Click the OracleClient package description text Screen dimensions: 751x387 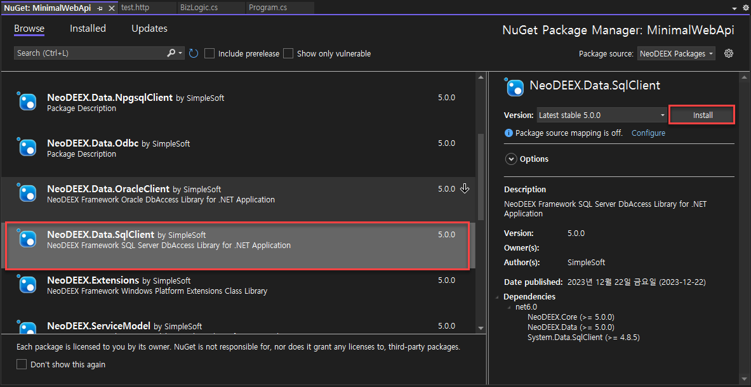pyautogui.click(x=161, y=199)
